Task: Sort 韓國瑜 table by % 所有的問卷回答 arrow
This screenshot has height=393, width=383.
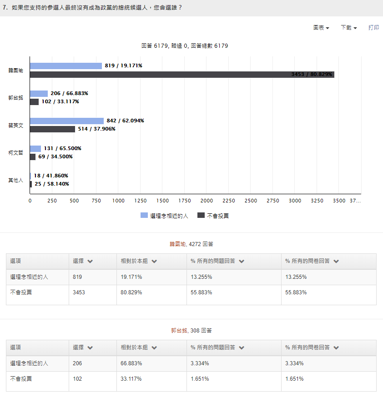Action: [336, 262]
